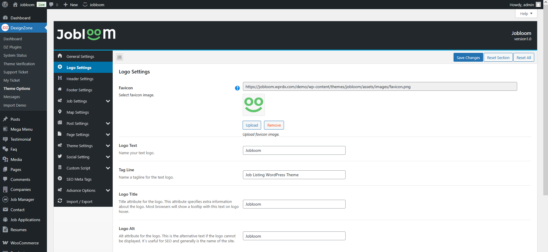548x252 pixels.
Task: Click the Import / Export refresh icon
Action: (x=60, y=201)
